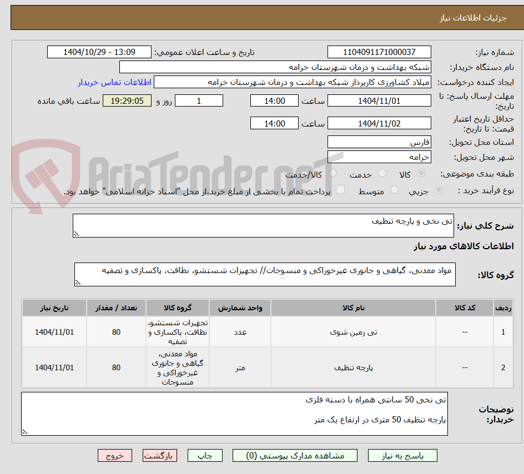
Task: Click quantity 80 in تی زمین شوی row
Action: coord(117,332)
